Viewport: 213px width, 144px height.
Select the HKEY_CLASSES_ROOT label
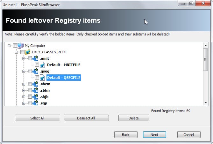click(x=50, y=52)
